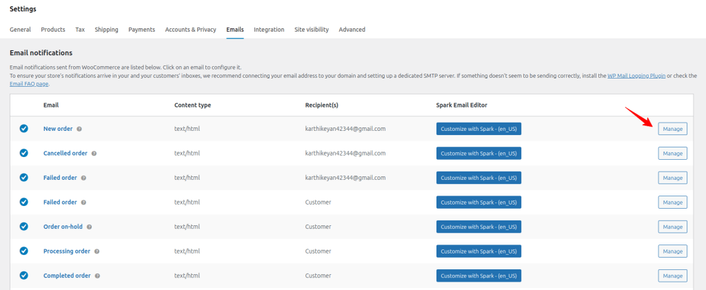Screen dimensions: 706x290
Task: Toggle the enabled checkmark for New order
Action: tap(24, 129)
